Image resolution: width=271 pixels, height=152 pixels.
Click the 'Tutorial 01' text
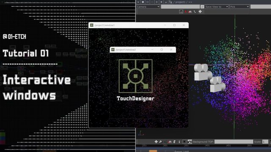click(26, 53)
